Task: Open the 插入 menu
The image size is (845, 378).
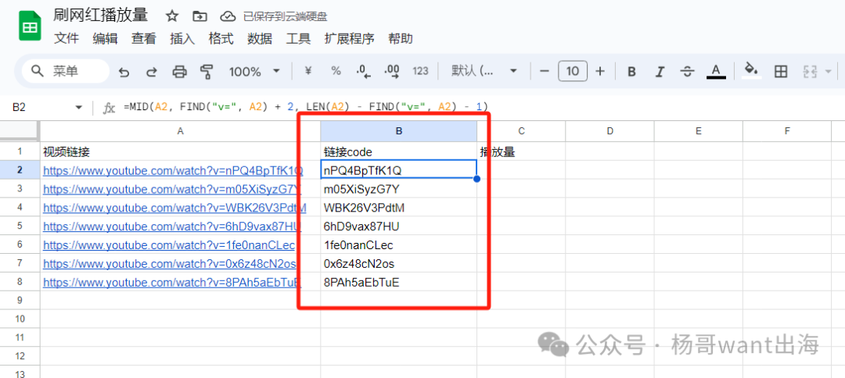Action: point(182,39)
